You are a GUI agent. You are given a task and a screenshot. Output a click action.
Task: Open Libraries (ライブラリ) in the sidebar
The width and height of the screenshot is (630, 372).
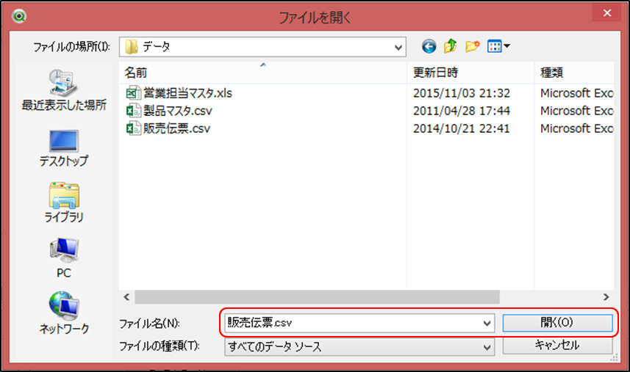(x=64, y=203)
